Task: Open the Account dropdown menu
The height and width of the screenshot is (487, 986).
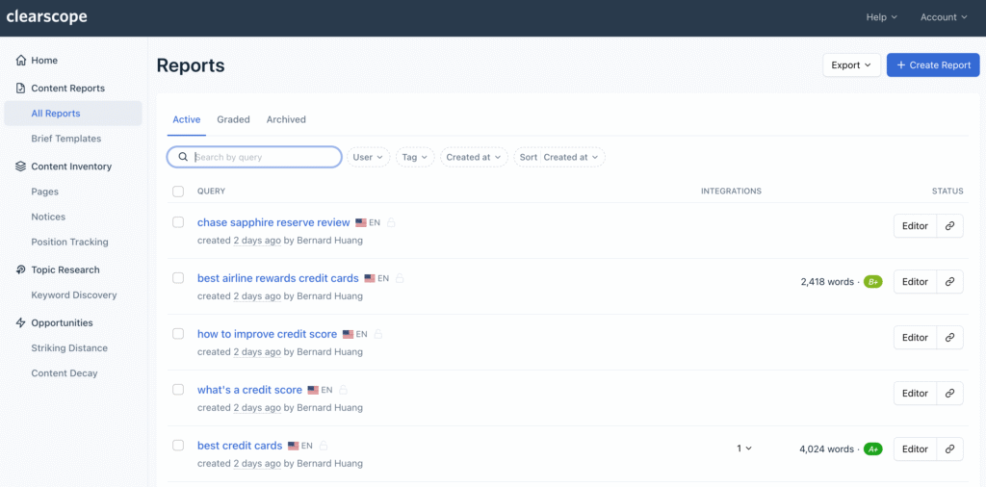Action: coord(944,17)
